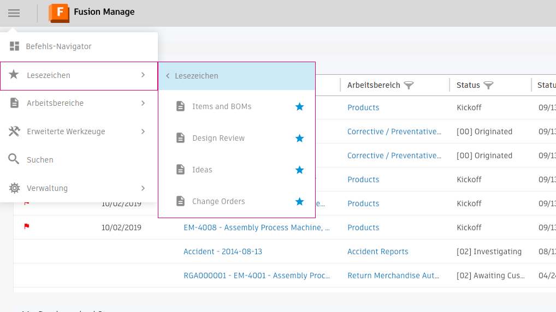Open the Change Orders bookmark
This screenshot has width=556, height=312.
point(218,202)
